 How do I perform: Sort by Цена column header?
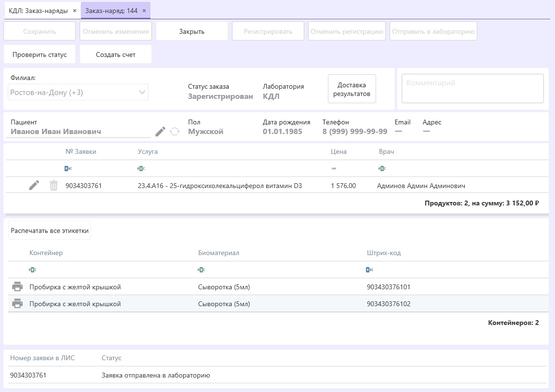(338, 151)
